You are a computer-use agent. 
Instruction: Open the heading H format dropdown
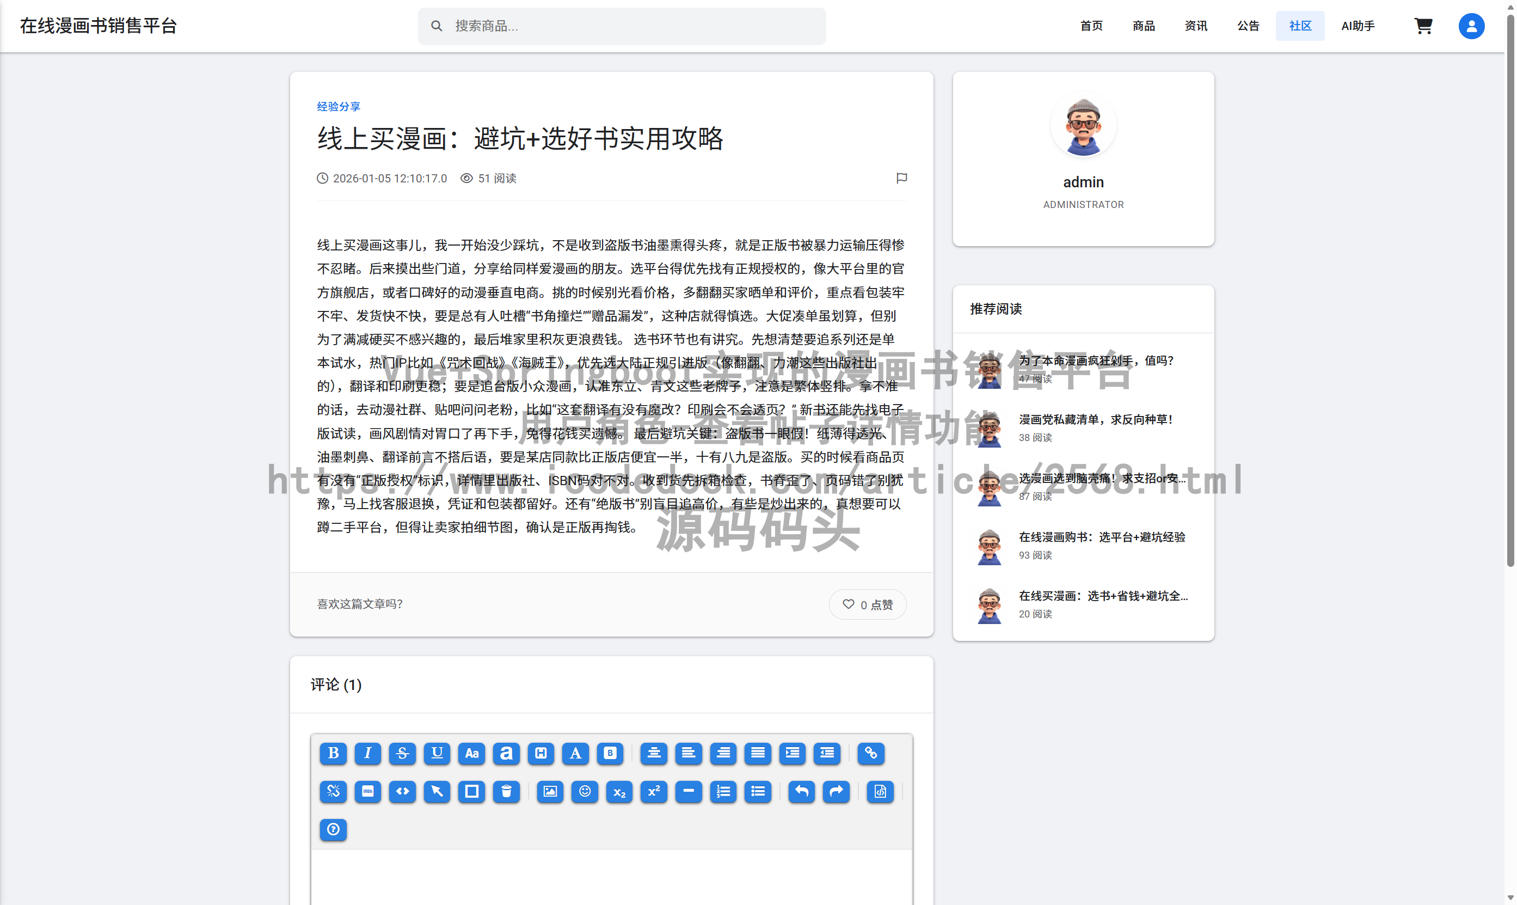541,753
